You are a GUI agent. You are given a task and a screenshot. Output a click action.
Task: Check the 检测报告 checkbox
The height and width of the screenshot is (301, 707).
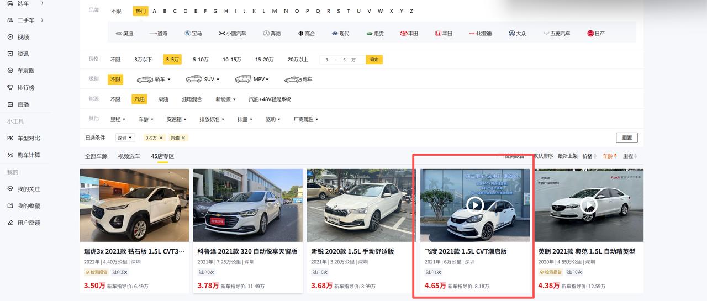[x=500, y=156]
